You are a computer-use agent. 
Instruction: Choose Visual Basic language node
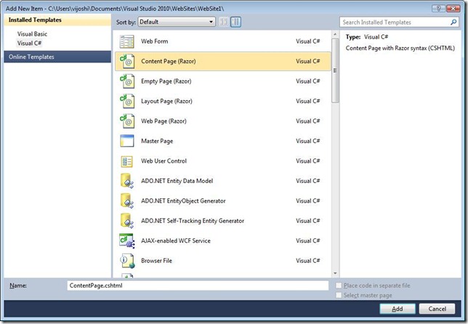pyautogui.click(x=32, y=34)
